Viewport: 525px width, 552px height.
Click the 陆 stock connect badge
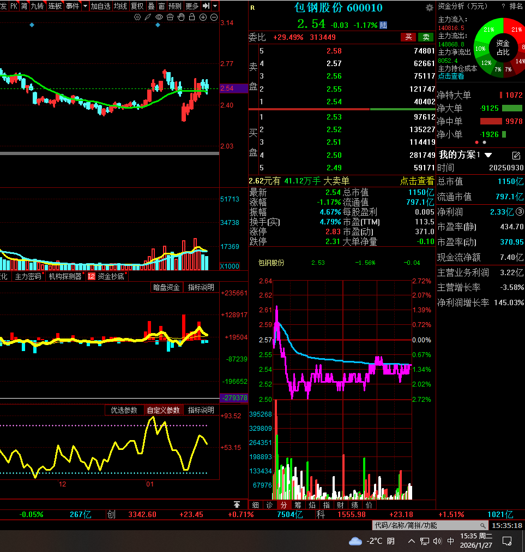coord(383,25)
